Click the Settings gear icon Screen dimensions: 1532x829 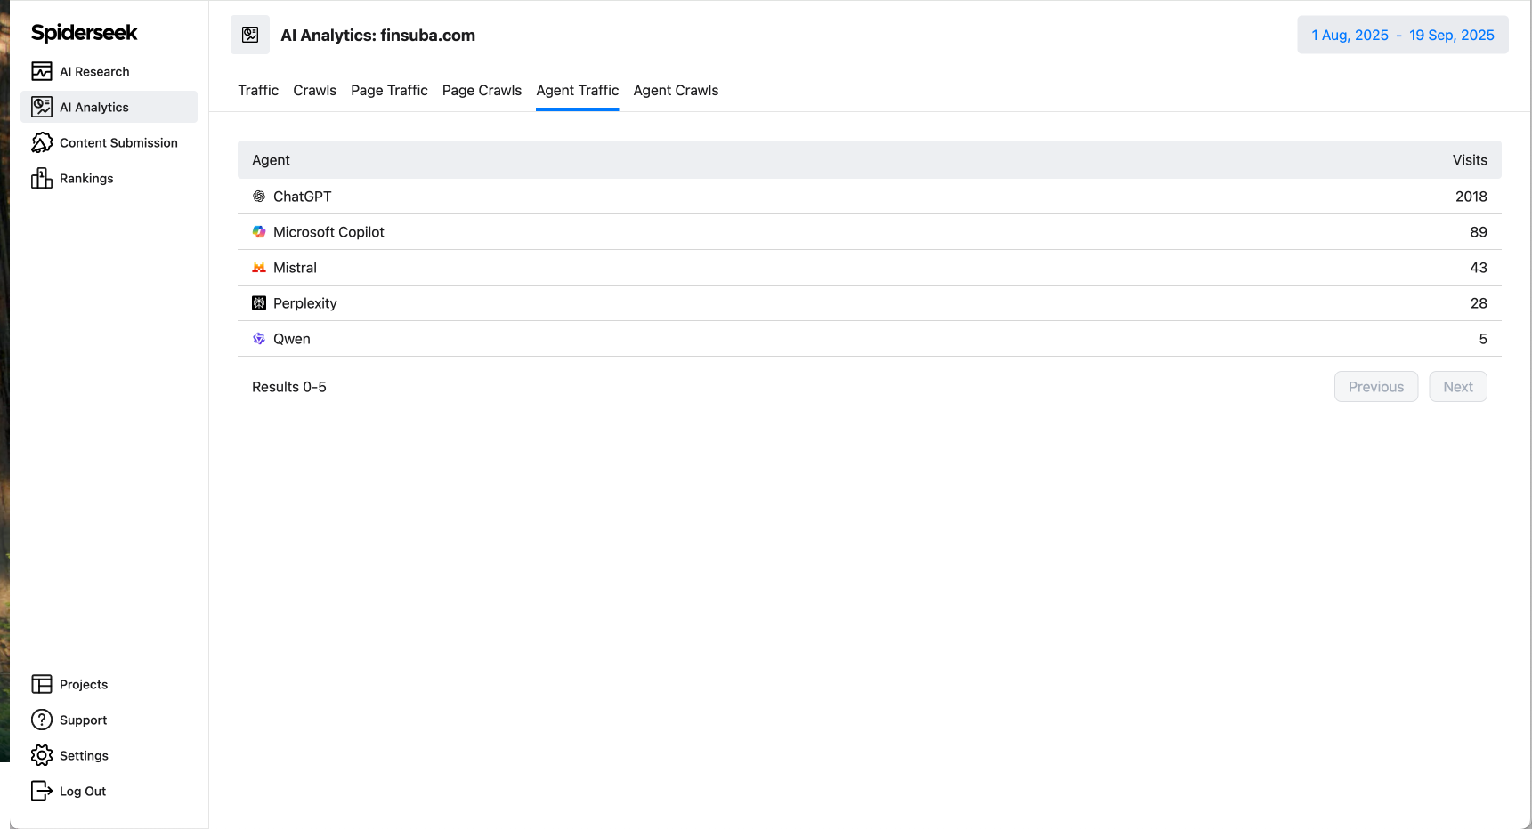(42, 755)
